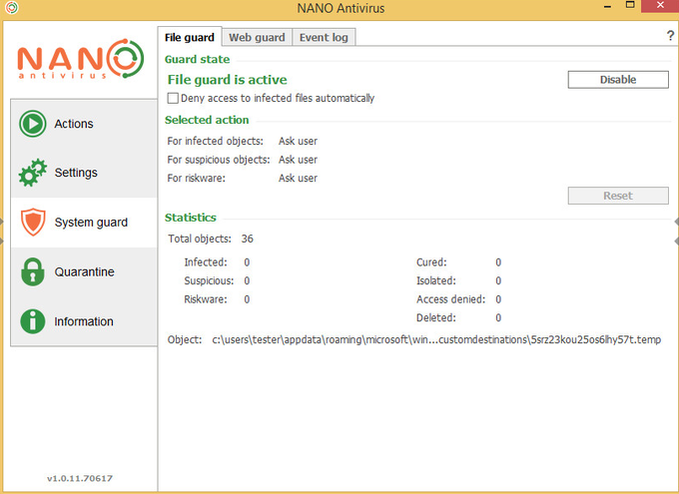
Task: Close the NANO Antivirus window
Action: pos(660,6)
